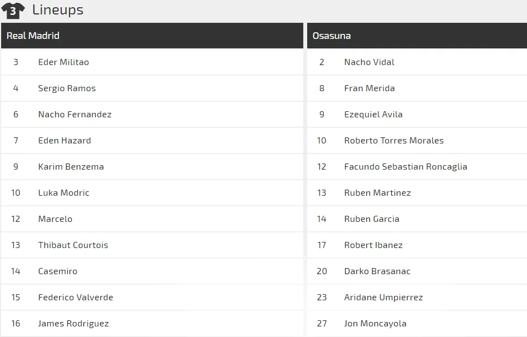Open Eder Militao player link

(x=63, y=62)
